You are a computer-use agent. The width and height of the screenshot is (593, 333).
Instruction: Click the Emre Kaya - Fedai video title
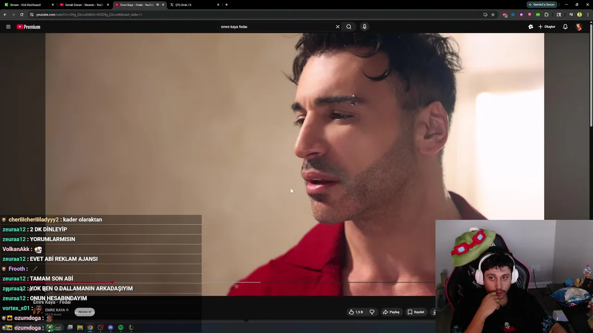click(52, 302)
